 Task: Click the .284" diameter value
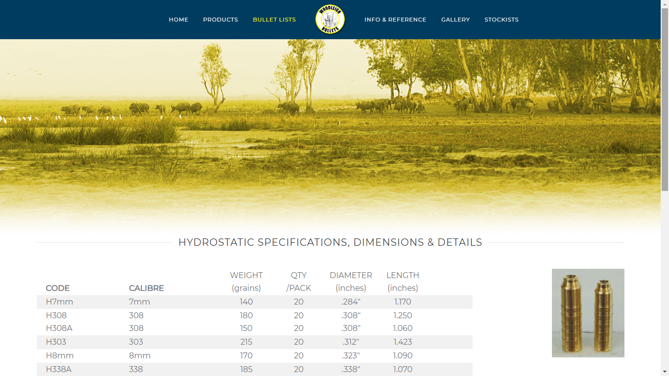pos(351,302)
